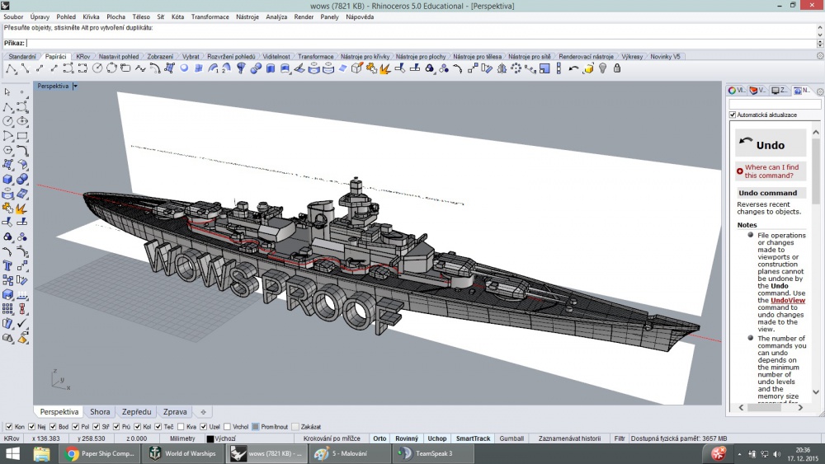Toggle the Kon osnap checkbox
This screenshot has height=464, width=825.
click(x=9, y=427)
